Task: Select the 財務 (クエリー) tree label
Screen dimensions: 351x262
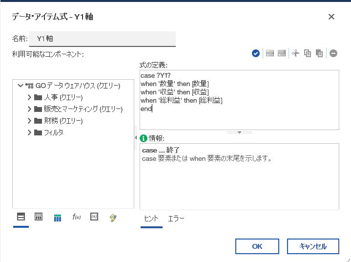Action: tap(63, 121)
